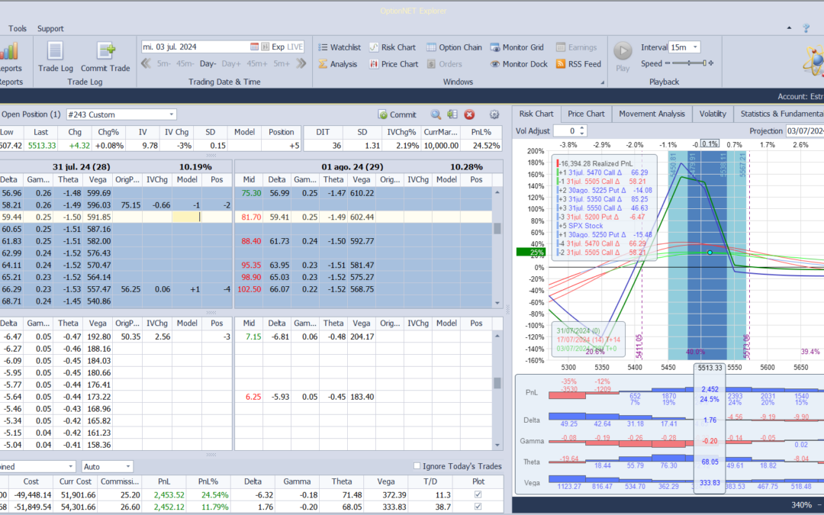Switch to the Movement Analysis tab
This screenshot has height=515, width=824.
[652, 114]
